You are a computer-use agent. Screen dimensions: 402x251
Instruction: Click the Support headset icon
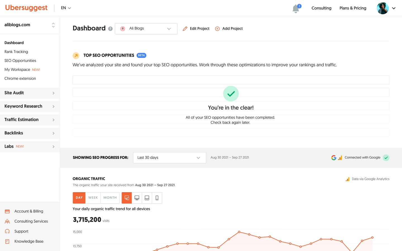pyautogui.click(x=7, y=231)
